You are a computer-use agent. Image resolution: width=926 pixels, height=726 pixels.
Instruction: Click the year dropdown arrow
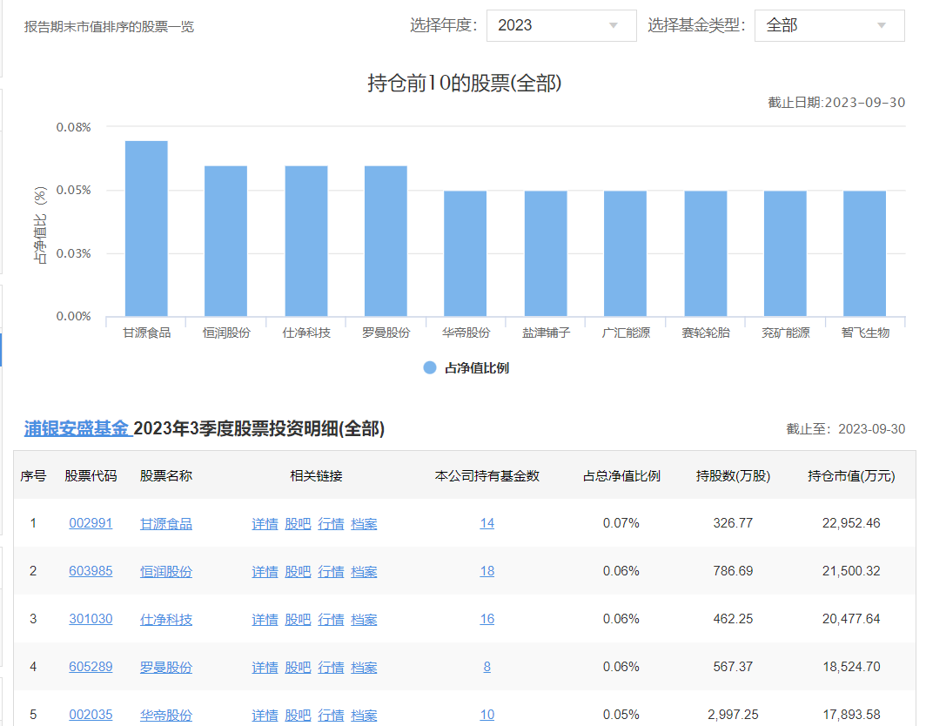[614, 25]
